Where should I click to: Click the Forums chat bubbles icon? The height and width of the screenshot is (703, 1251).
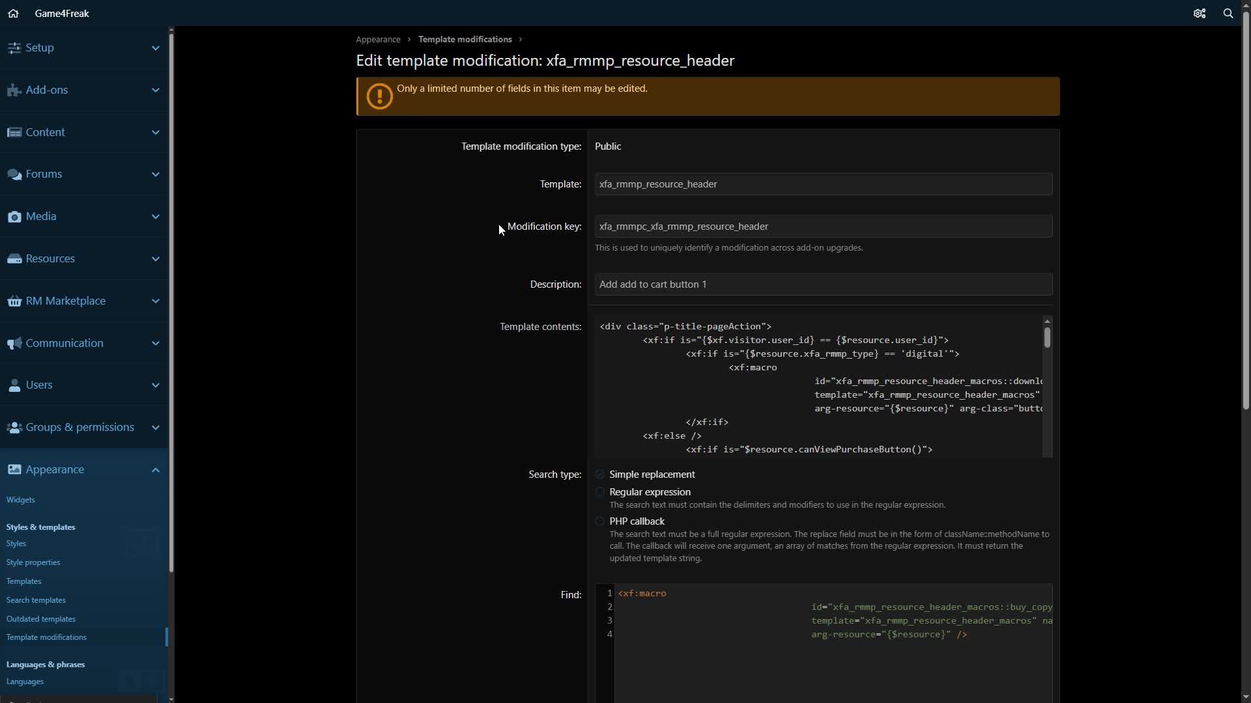pyautogui.click(x=14, y=174)
